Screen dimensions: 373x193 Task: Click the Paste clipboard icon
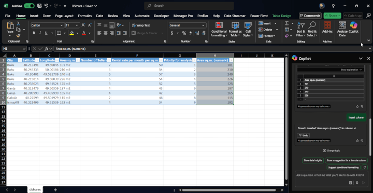tap(10, 25)
